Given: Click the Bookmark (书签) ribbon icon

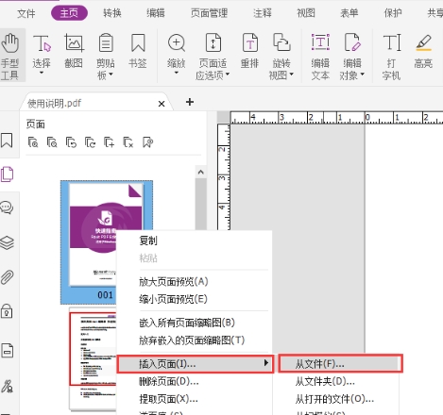Looking at the screenshot, I should (x=138, y=51).
